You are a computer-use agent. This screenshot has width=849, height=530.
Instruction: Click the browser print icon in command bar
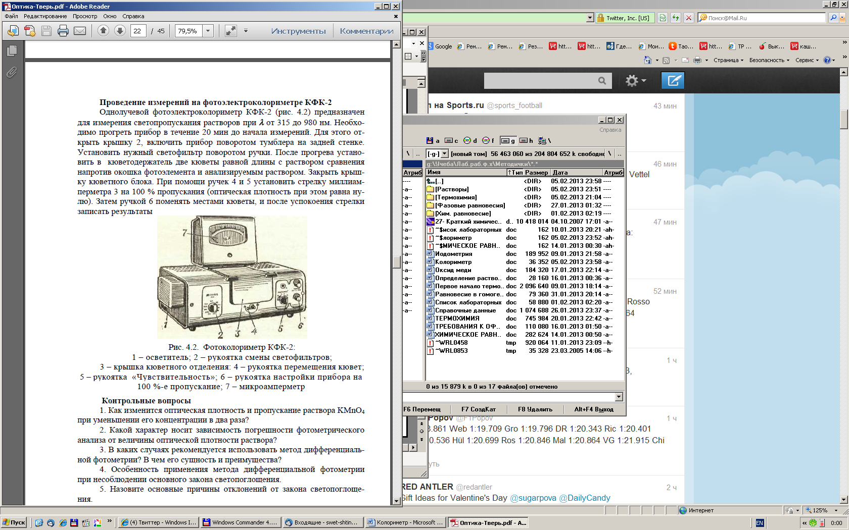coord(697,60)
